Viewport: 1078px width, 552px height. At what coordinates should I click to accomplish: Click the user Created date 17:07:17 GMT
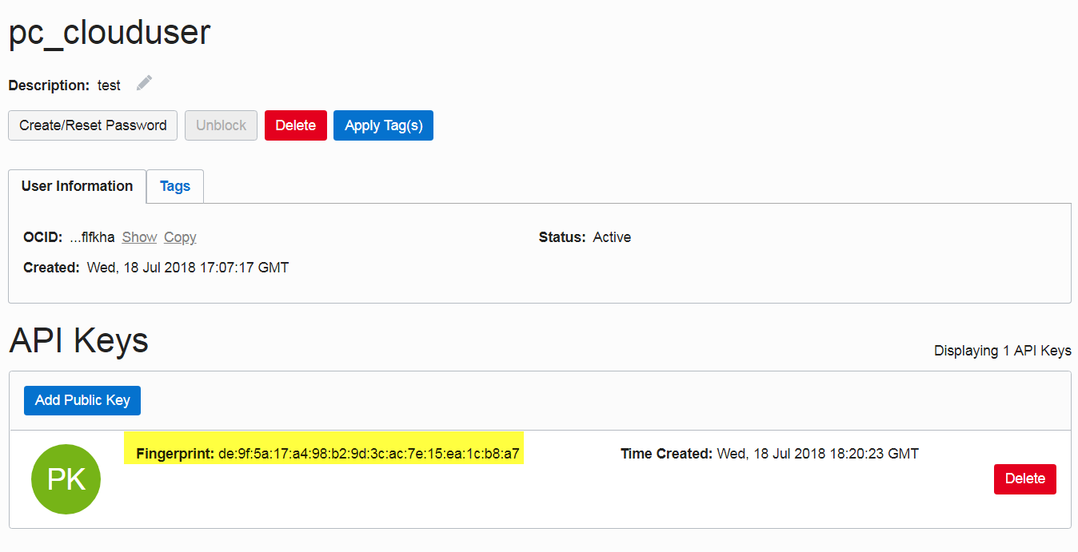tap(187, 268)
